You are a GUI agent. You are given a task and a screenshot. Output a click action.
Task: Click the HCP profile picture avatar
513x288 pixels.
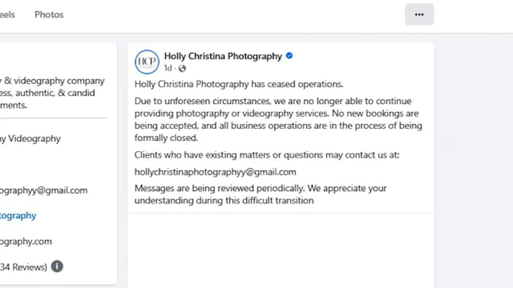(147, 62)
